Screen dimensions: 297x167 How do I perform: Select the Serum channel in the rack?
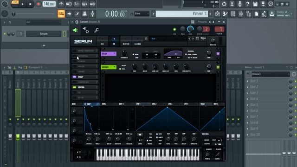click(x=44, y=34)
